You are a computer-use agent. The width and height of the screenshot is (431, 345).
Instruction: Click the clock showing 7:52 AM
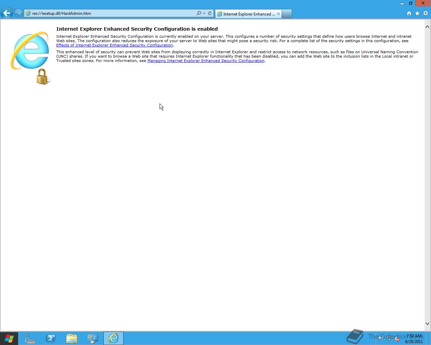tap(414, 339)
